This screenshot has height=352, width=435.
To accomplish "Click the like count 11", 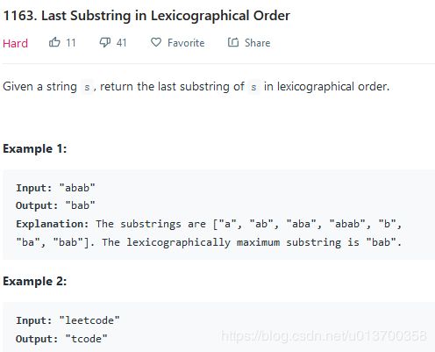I will [x=71, y=43].
